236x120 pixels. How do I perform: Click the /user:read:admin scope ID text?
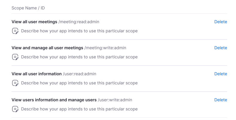(79, 74)
